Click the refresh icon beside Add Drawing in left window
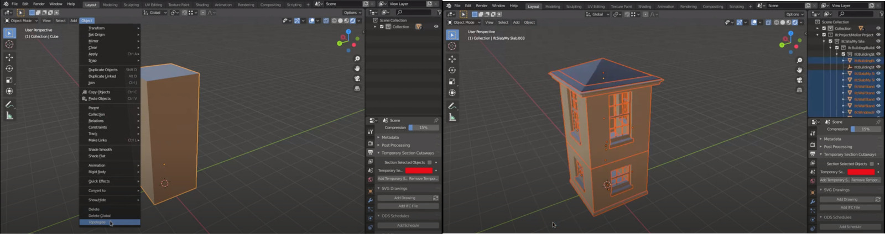Image resolution: width=885 pixels, height=234 pixels. pyautogui.click(x=436, y=198)
